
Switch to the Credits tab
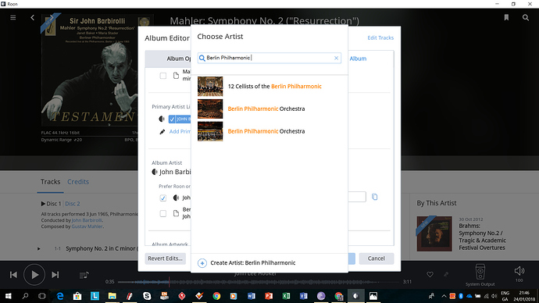point(78,182)
